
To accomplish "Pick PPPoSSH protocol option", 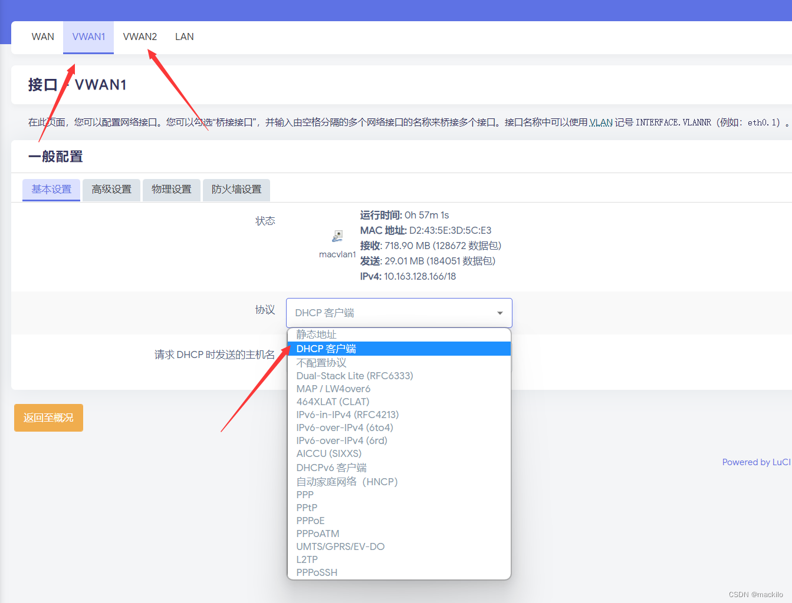I will 399,572.
